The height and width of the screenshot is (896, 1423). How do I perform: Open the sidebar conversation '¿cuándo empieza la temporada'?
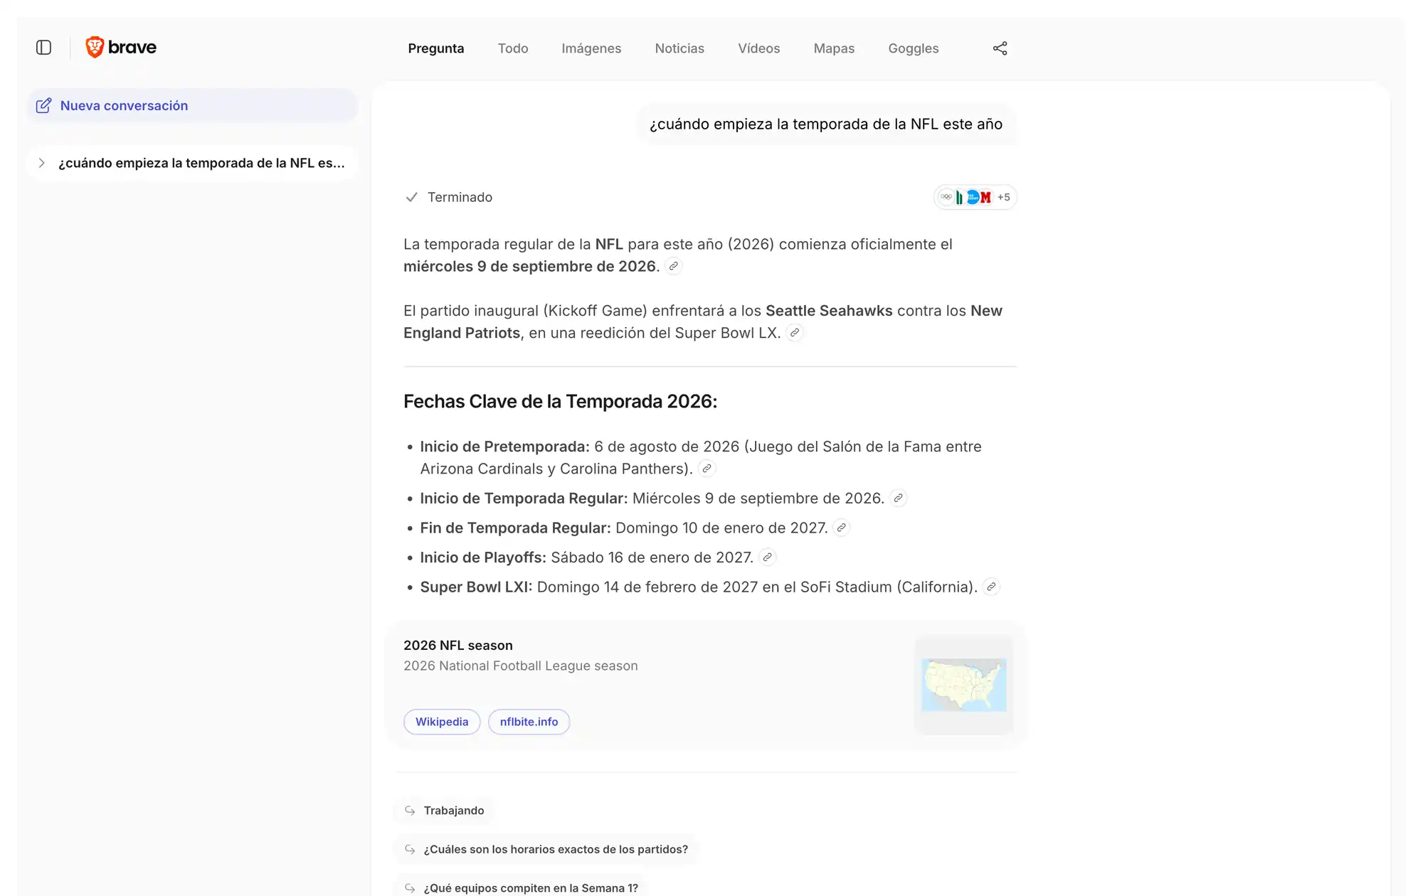192,163
